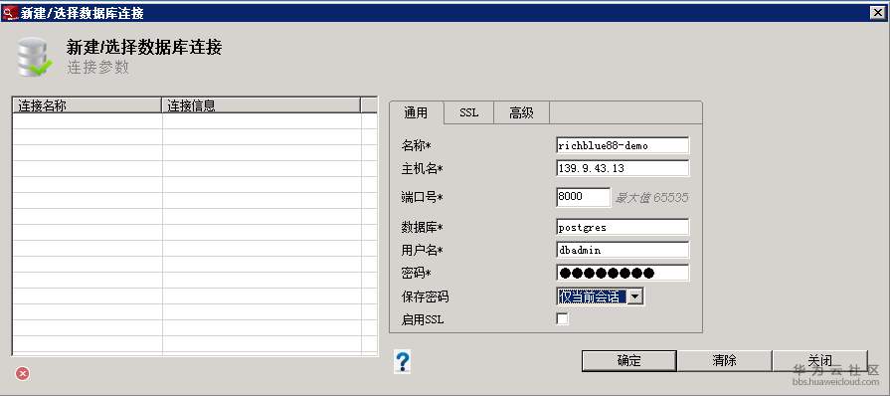Click the 端口号 field showing 8000

pos(584,197)
